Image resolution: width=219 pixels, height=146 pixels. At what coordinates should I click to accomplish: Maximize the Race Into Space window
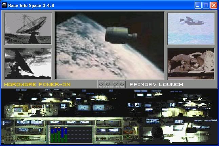pyautogui.click(x=206, y=5)
